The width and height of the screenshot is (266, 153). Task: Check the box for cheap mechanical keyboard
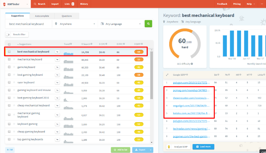tap(9, 106)
